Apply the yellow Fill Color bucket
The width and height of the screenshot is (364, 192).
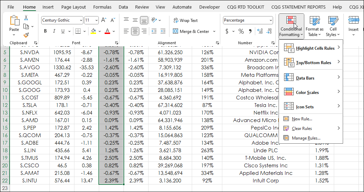point(94,31)
